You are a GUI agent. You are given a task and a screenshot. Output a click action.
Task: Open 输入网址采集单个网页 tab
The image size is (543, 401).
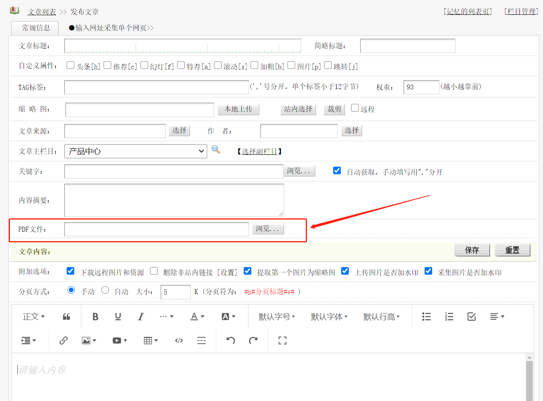click(x=111, y=28)
